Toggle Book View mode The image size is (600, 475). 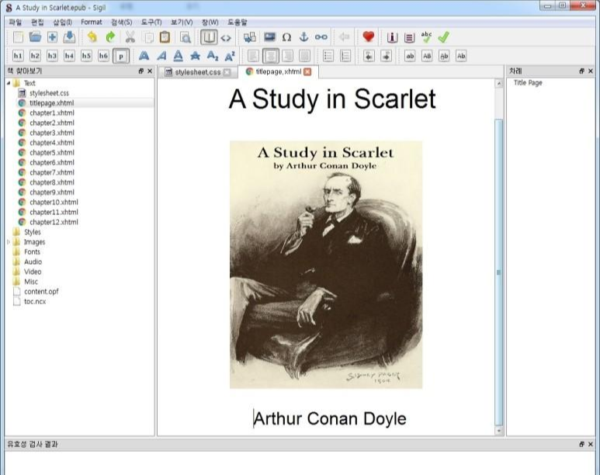coord(209,37)
